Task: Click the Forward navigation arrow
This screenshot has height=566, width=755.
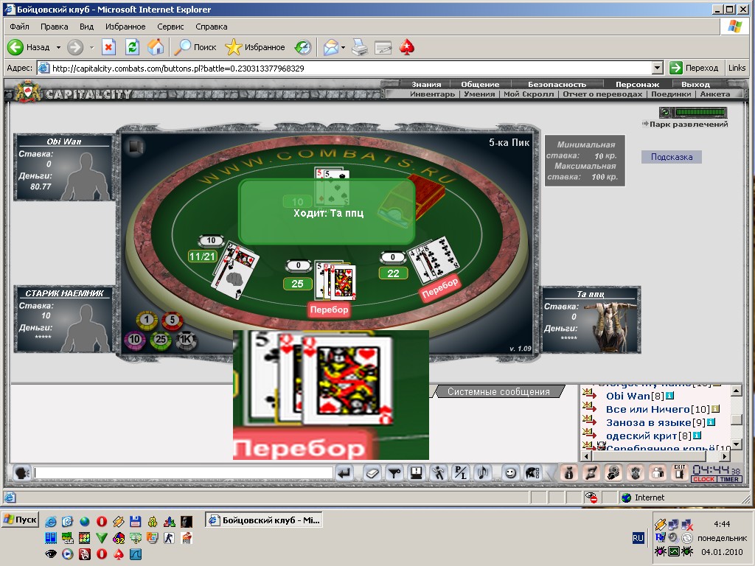Action: pyautogui.click(x=75, y=47)
